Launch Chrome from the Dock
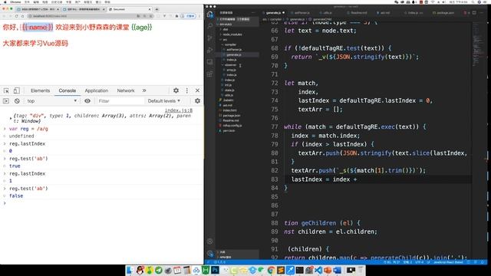 [271, 270]
